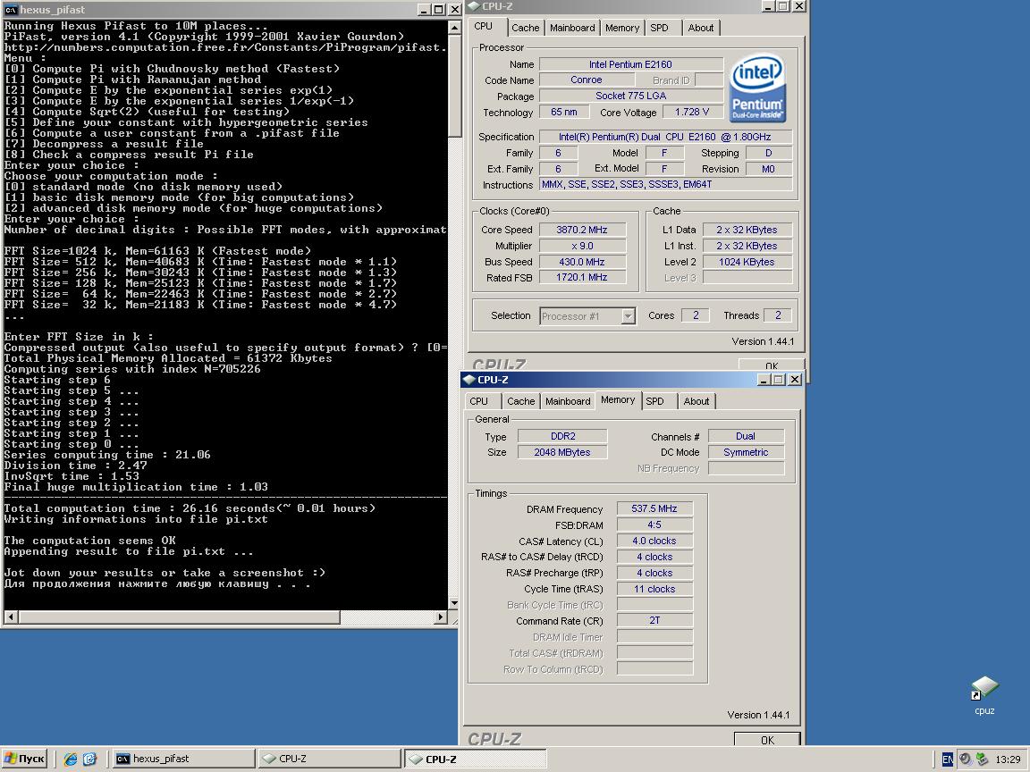
Task: Click the EN language indicator in tray
Action: (x=947, y=759)
